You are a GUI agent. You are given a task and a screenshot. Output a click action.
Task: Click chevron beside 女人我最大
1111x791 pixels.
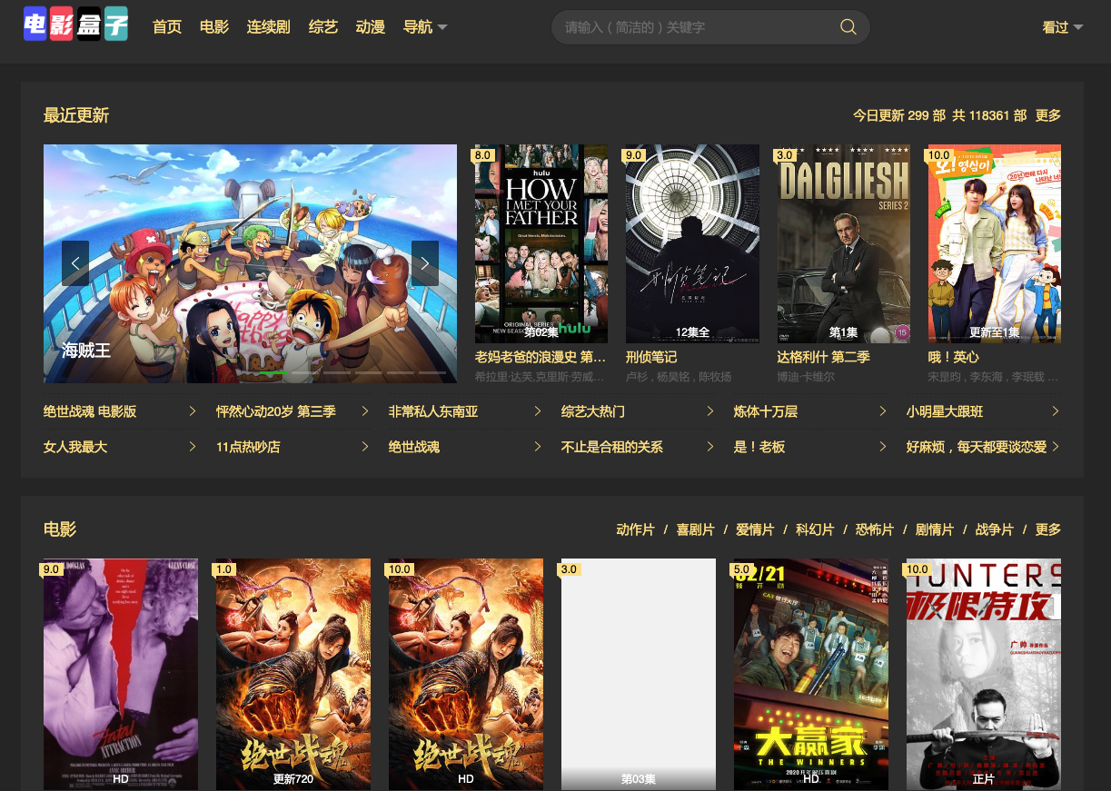(193, 447)
